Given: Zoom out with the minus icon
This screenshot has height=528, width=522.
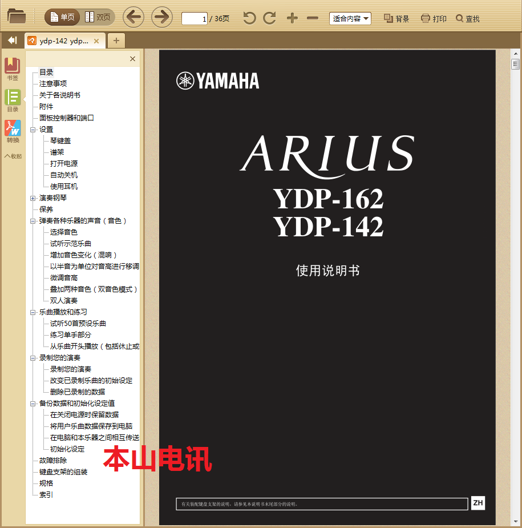Looking at the screenshot, I should click(x=312, y=18).
